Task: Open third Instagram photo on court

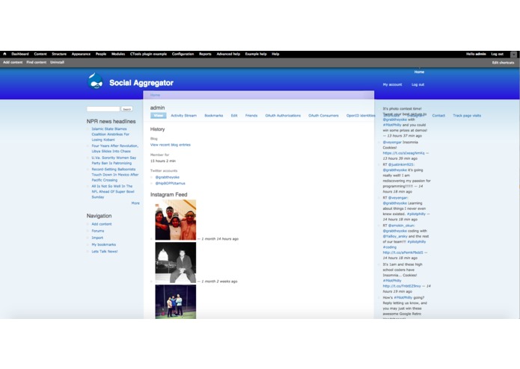Action: [x=175, y=302]
